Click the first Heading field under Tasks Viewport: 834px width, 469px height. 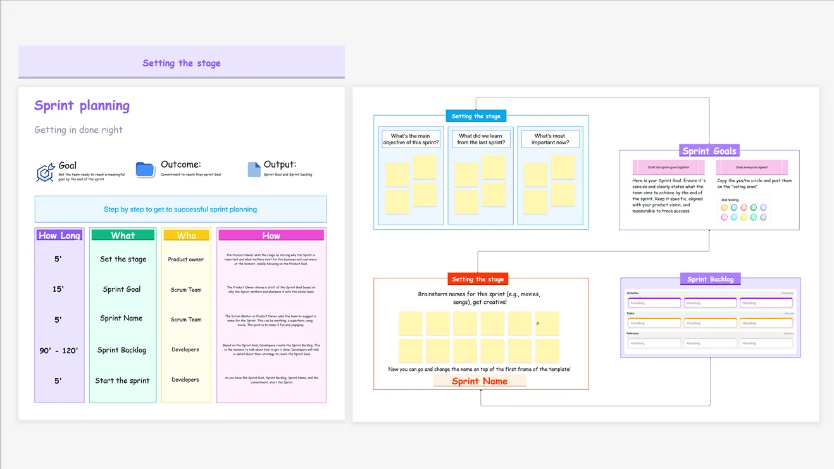(654, 323)
